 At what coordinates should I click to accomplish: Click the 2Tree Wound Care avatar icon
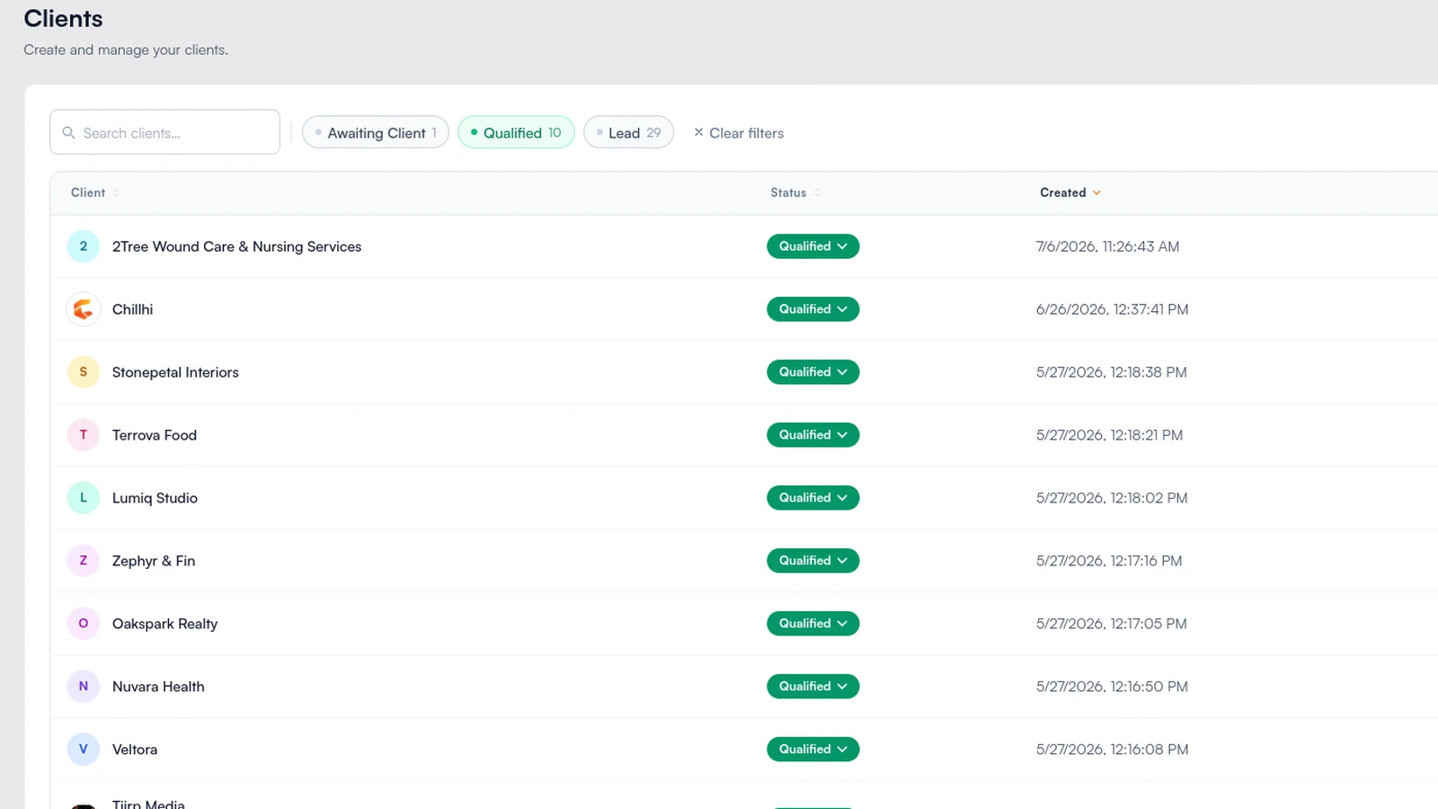click(84, 246)
